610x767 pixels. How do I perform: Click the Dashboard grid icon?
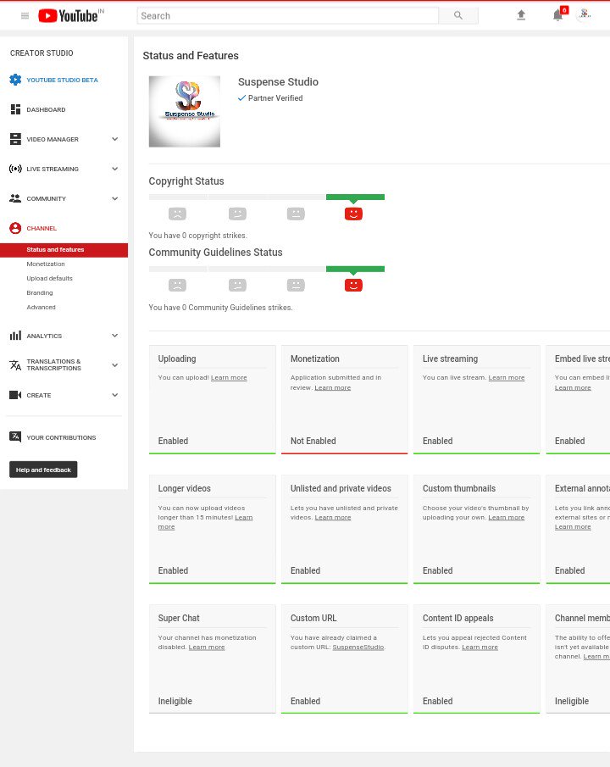coord(15,109)
